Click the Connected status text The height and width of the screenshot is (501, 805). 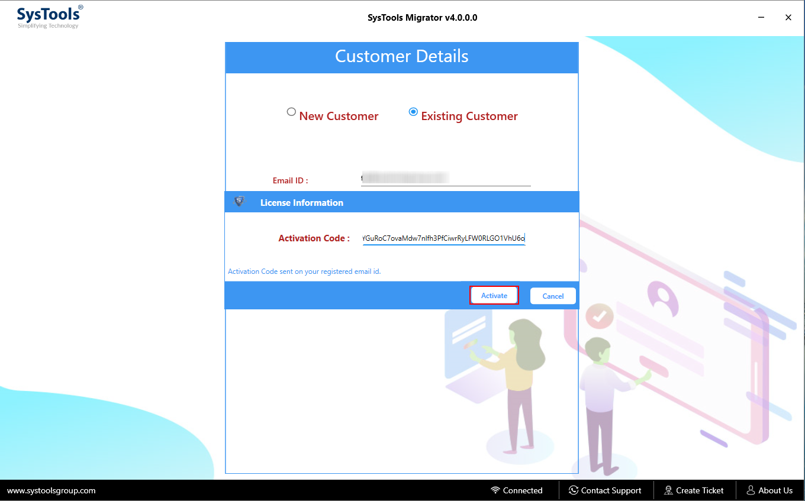pyautogui.click(x=523, y=490)
